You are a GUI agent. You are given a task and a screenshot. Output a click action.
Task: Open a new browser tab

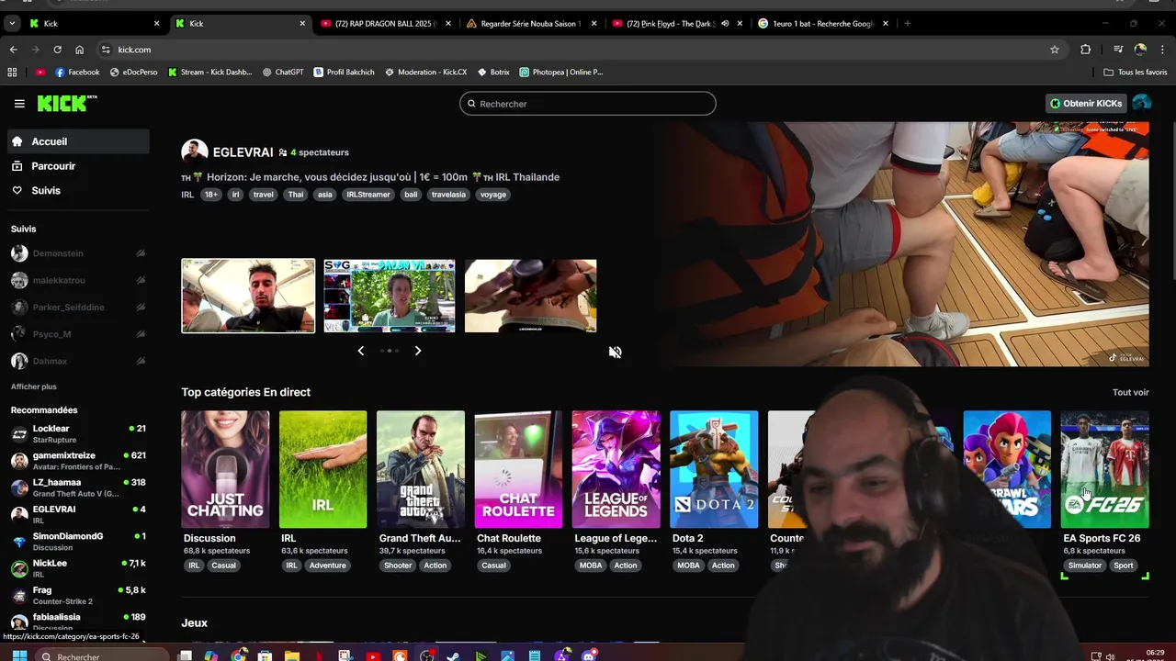click(908, 23)
